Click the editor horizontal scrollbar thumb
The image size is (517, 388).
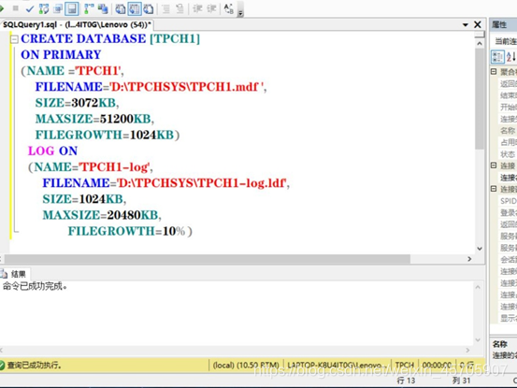click(208, 259)
